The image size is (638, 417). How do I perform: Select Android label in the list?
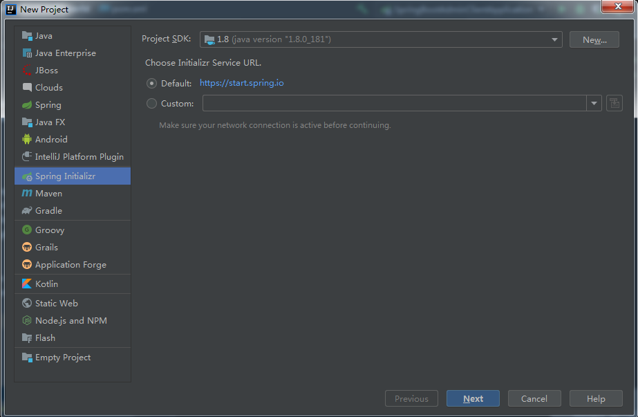pyautogui.click(x=51, y=139)
